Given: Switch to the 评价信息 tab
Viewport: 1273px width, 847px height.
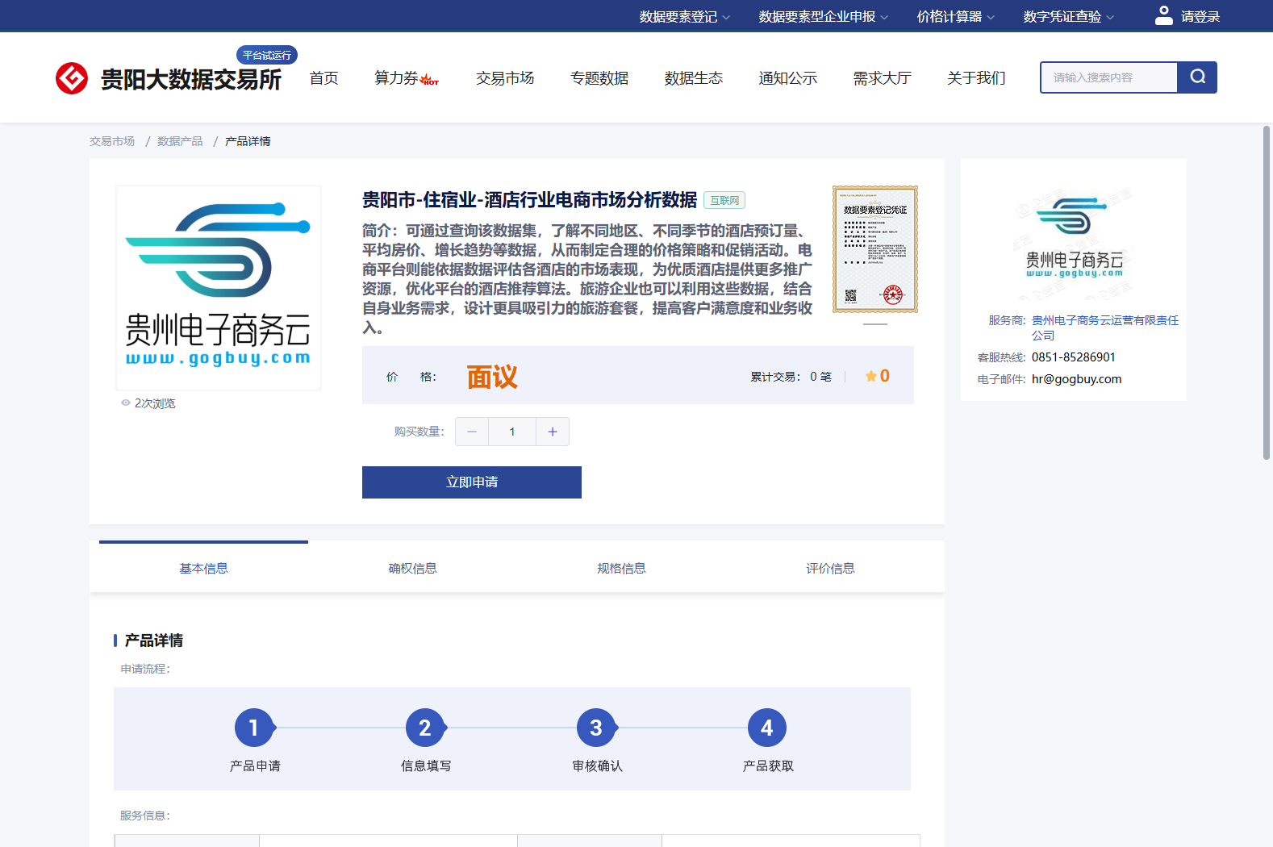Looking at the screenshot, I should (x=830, y=568).
